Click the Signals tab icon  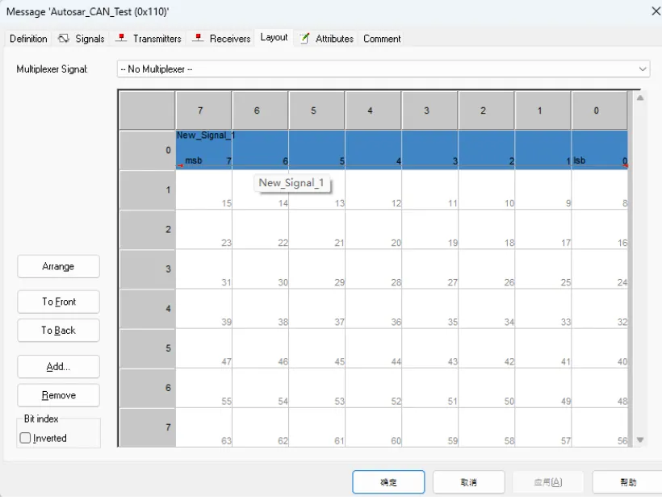coord(64,39)
